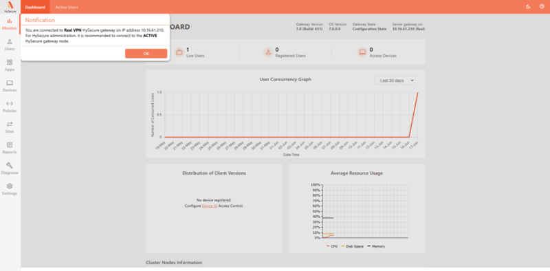The image size is (550, 271).
Task: Switch to the Active Users tab
Action: click(67, 7)
